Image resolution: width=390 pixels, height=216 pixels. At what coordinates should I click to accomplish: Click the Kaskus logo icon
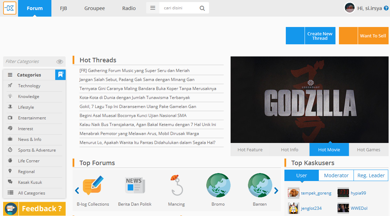[10, 8]
